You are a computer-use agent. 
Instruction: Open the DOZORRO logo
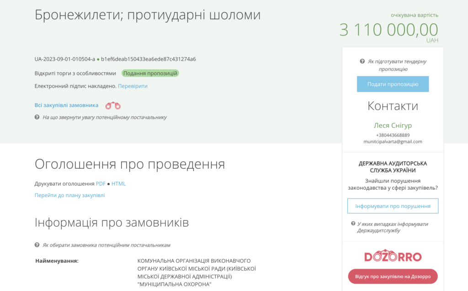tap(393, 256)
